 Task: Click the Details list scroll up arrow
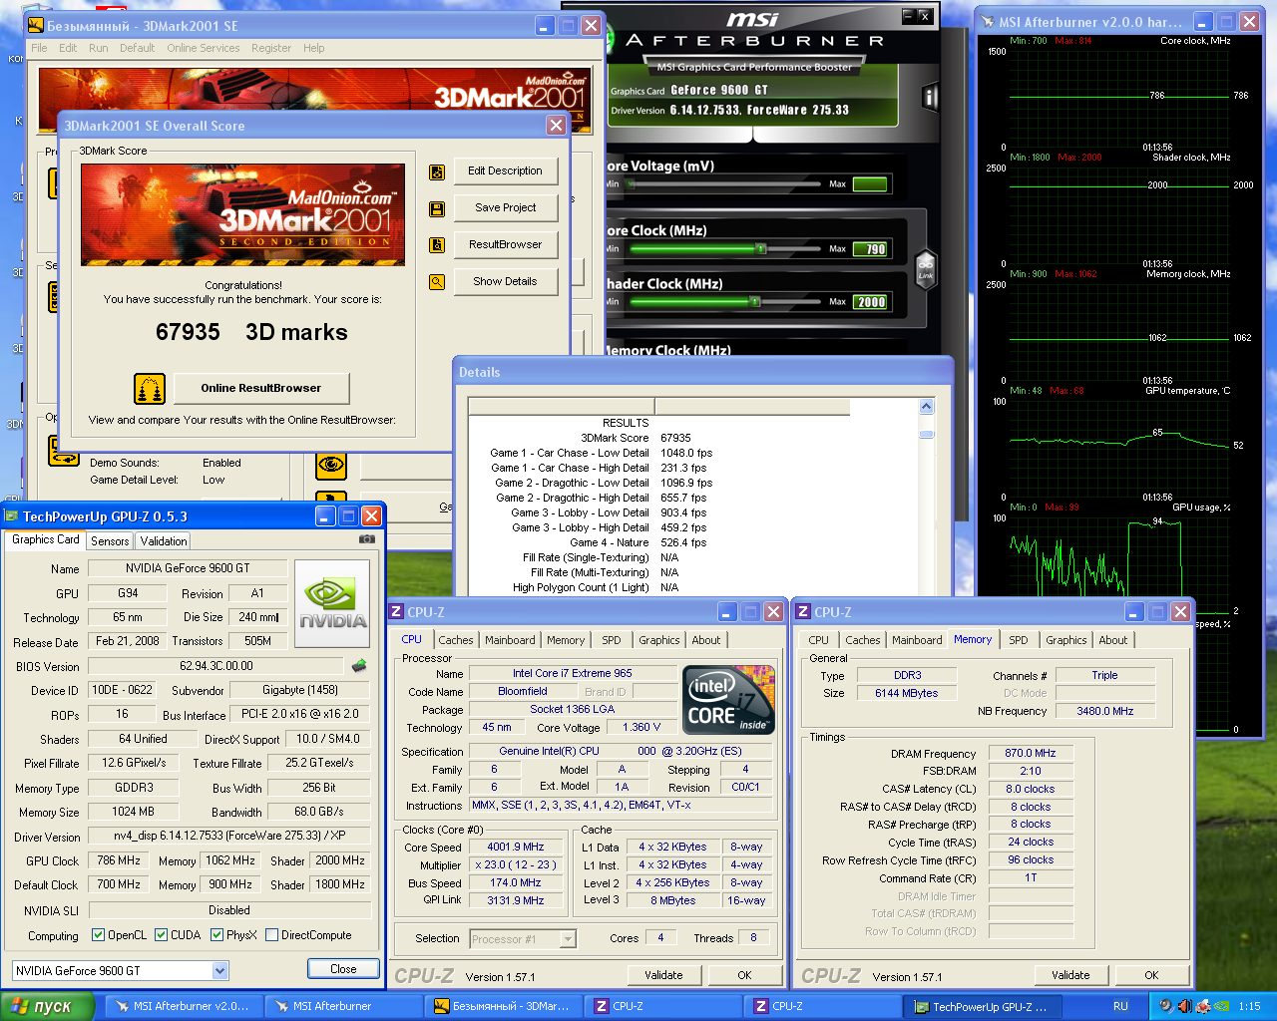(927, 406)
